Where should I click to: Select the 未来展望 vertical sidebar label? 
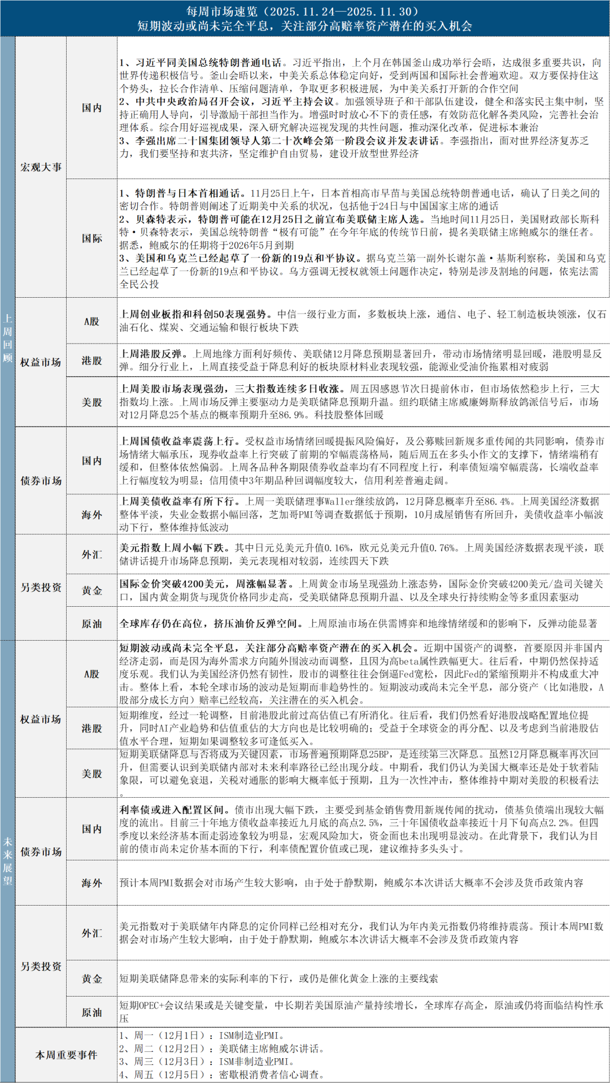coord(7,861)
